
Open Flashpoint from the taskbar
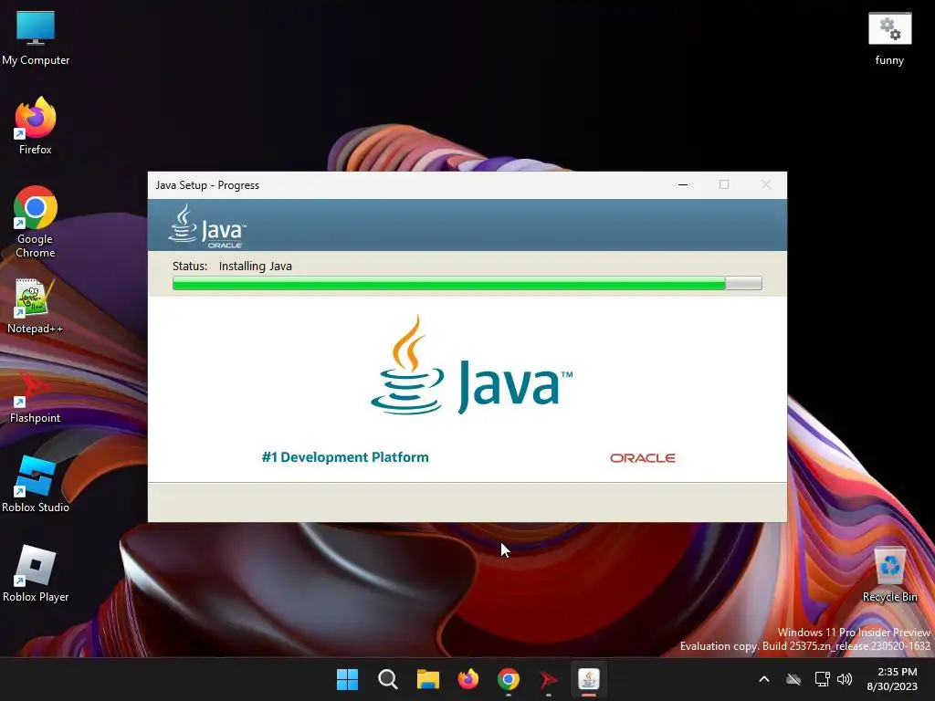click(549, 679)
